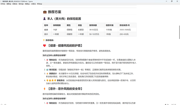Click the 推荐理由： bold label
This screenshot has height=105, width=180.
coord(50,40)
